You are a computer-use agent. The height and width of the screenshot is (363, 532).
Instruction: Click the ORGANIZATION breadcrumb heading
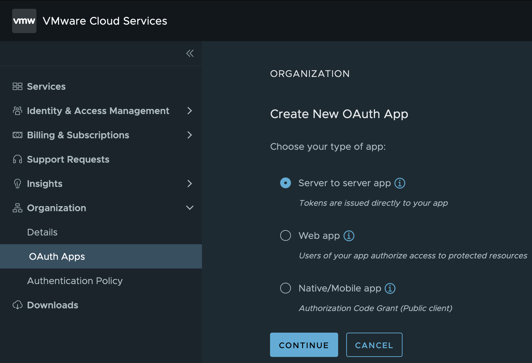coord(310,74)
